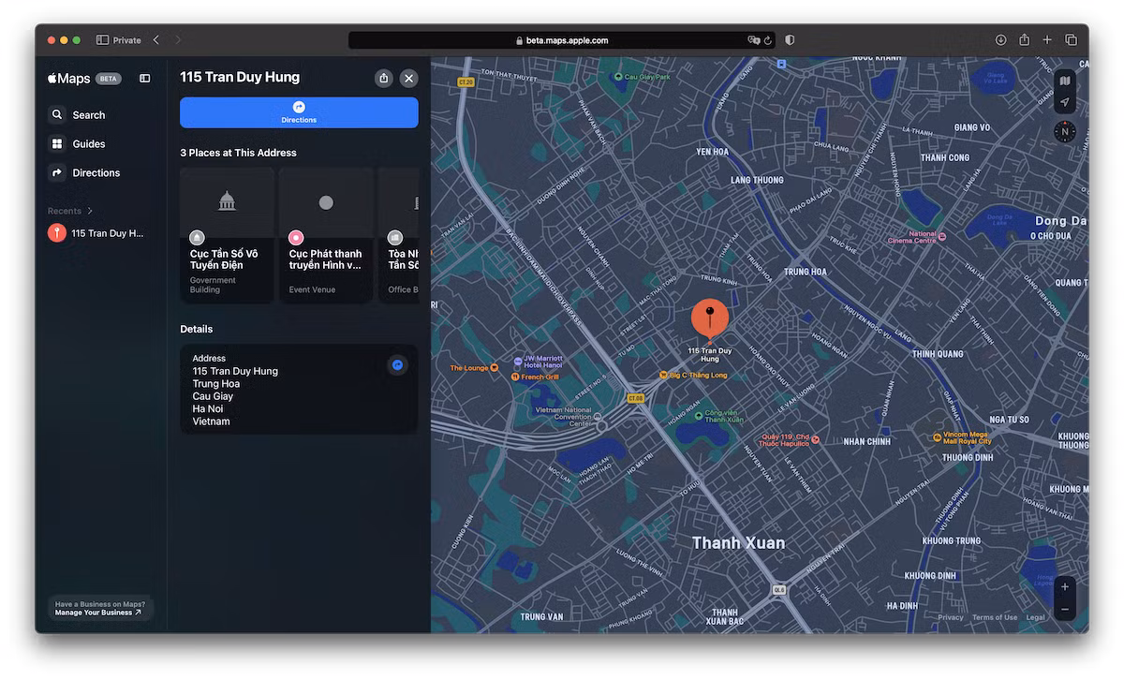The width and height of the screenshot is (1124, 680).
Task: Switch map mode with map icon
Action: coord(1065,81)
